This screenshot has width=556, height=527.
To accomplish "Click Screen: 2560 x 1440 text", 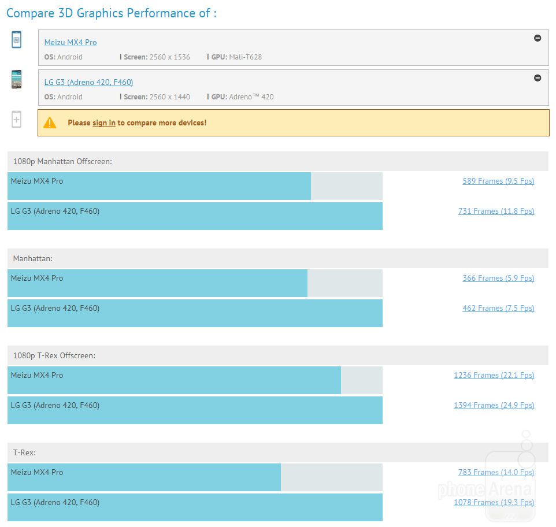I will tap(157, 97).
